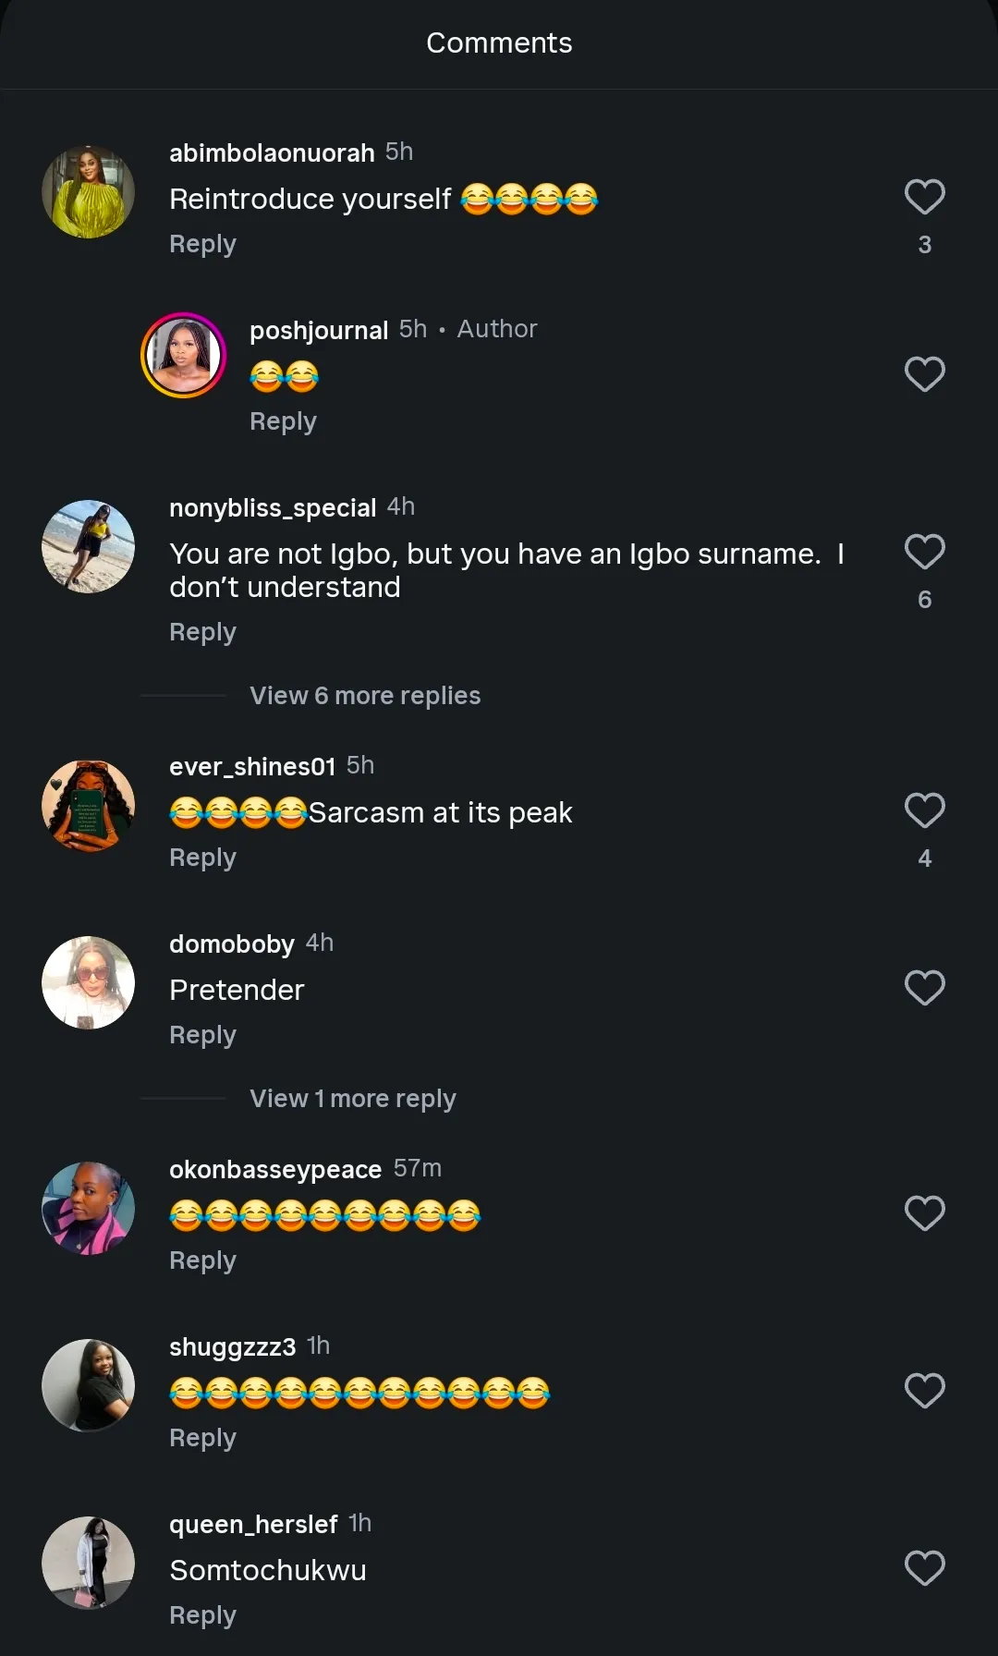The image size is (998, 1656).
Task: Heart okonbasseypeace's laughing emoji comment
Action: click(x=924, y=1213)
